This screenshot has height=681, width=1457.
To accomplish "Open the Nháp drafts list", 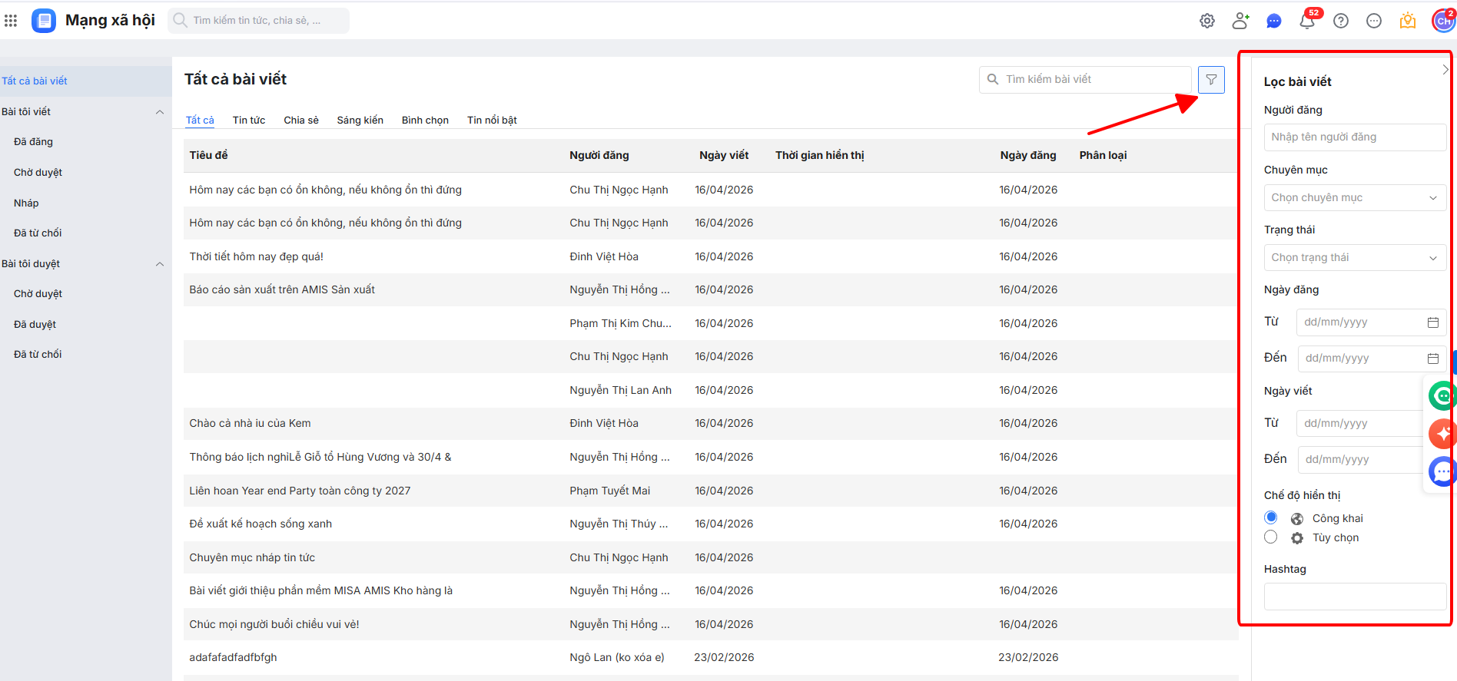I will tap(26, 203).
